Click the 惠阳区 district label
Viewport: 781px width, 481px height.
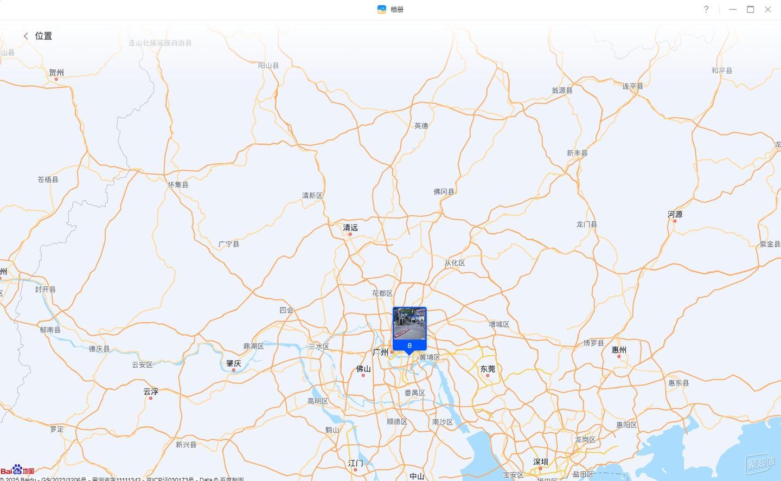tap(627, 425)
